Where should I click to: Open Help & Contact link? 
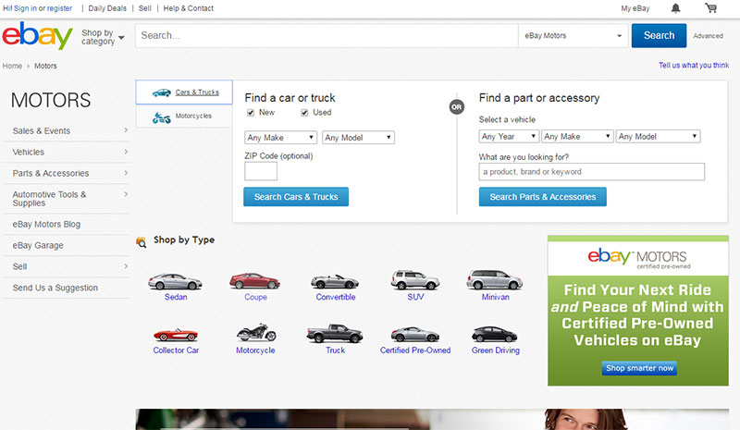pyautogui.click(x=189, y=8)
